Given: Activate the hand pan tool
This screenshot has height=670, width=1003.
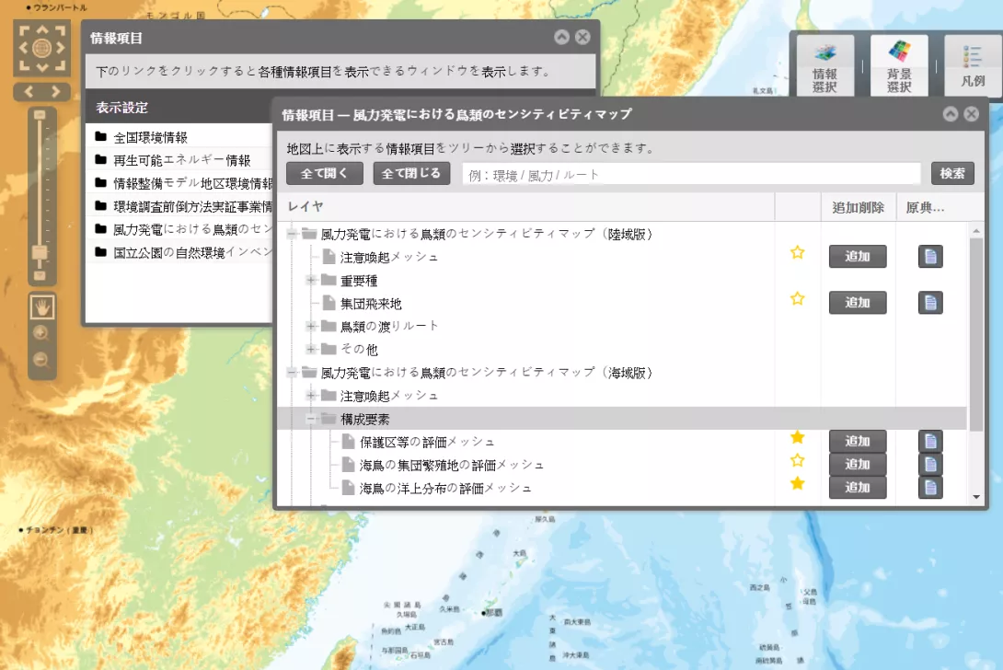Looking at the screenshot, I should (x=41, y=307).
